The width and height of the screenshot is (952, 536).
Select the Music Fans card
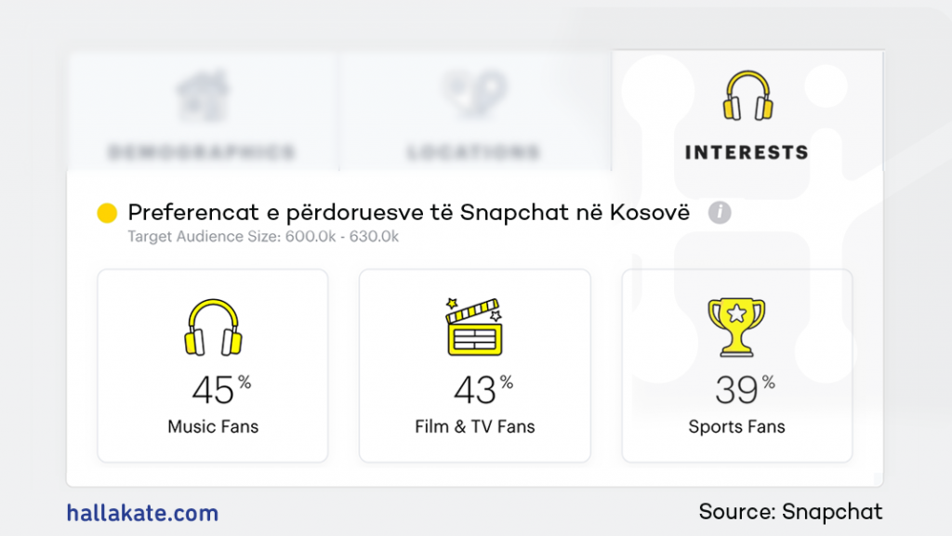213,365
